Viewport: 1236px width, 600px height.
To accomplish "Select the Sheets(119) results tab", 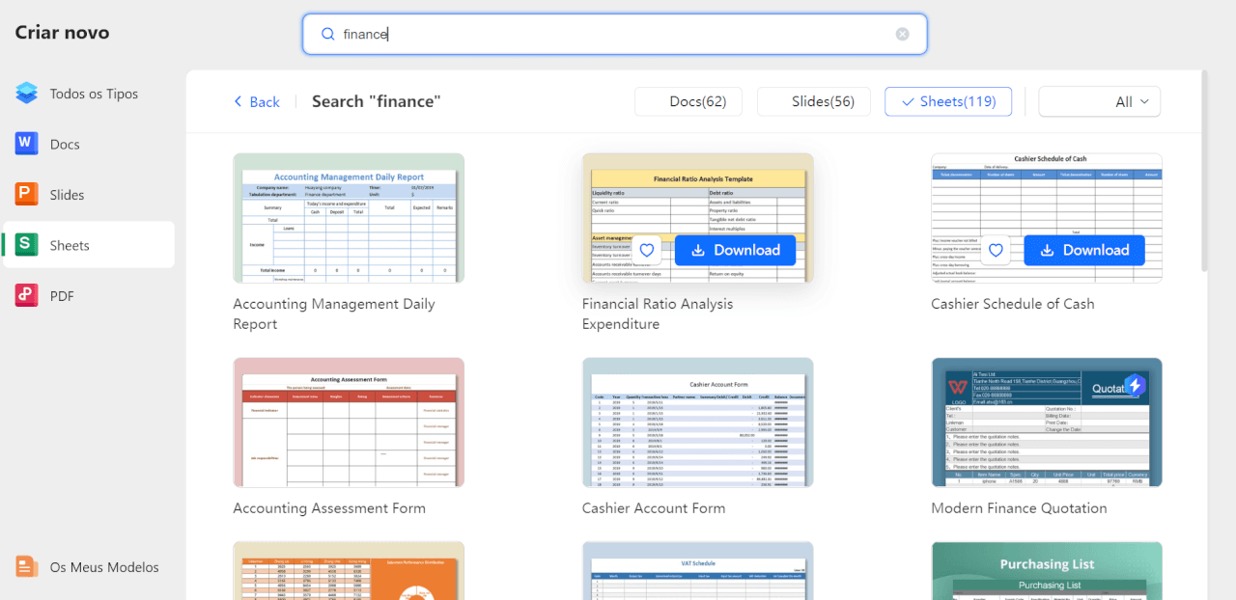I will click(x=948, y=101).
